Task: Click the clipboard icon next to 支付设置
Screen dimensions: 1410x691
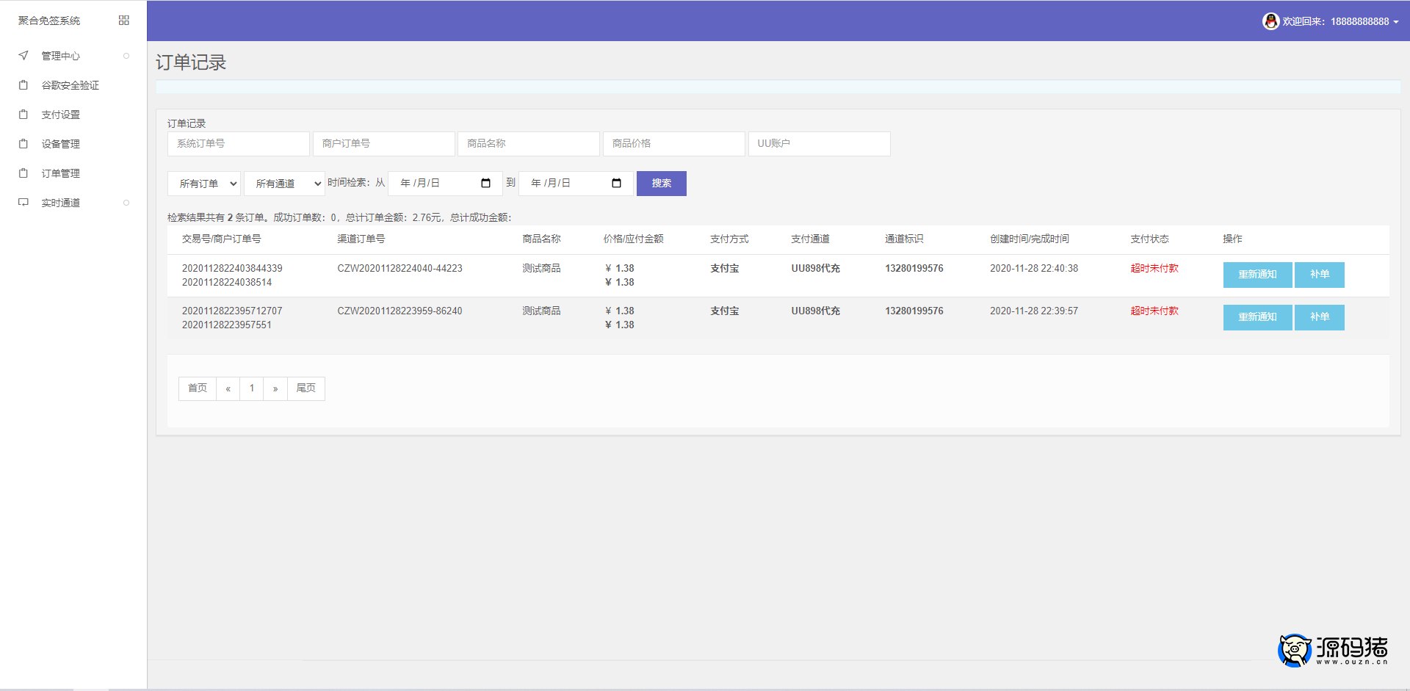Action: point(23,115)
